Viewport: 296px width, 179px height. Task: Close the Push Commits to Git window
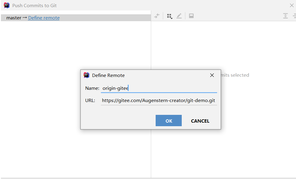click(292, 5)
